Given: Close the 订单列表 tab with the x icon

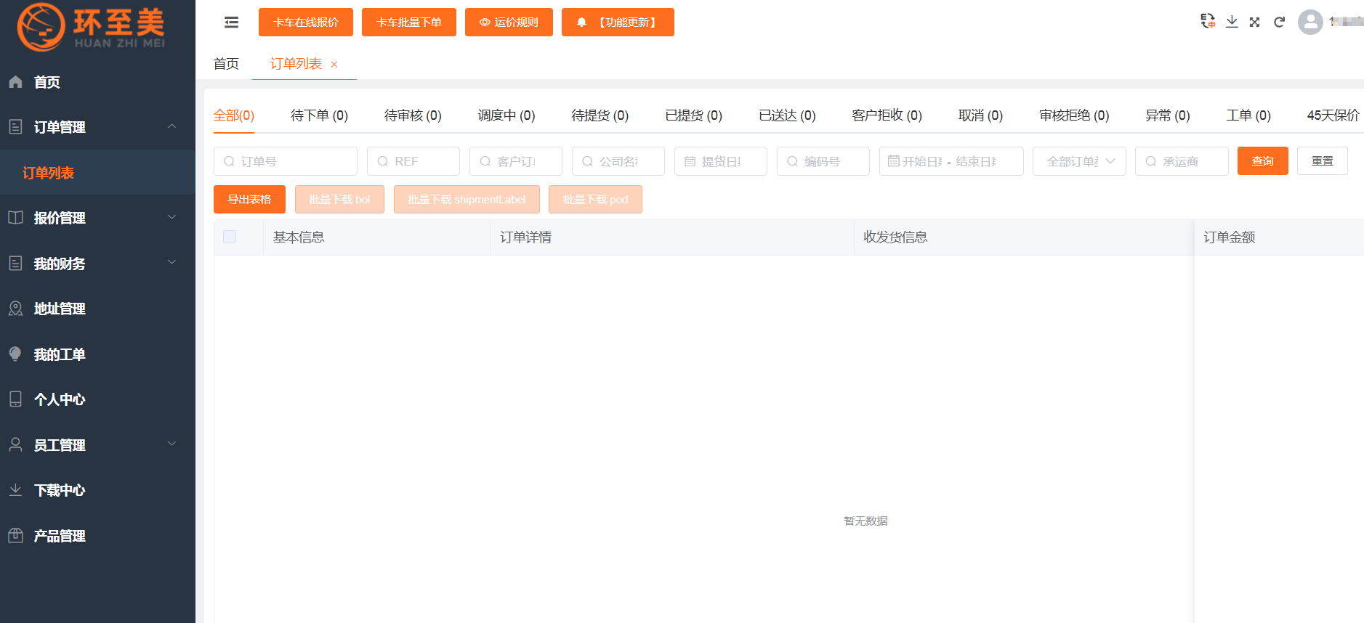Looking at the screenshot, I should point(334,65).
